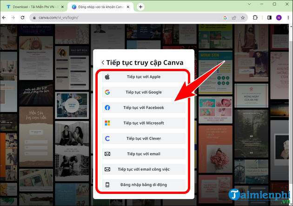The width and height of the screenshot is (293, 206).
Task: Click the Hỏi tôi bạn cần hỏi template thumbnail
Action: point(36,137)
